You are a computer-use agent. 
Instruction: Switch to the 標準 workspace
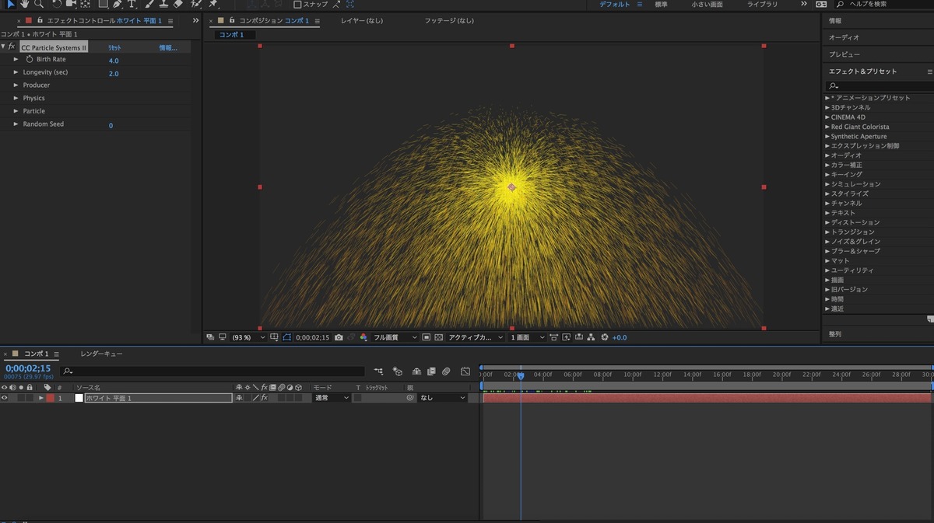661,5
